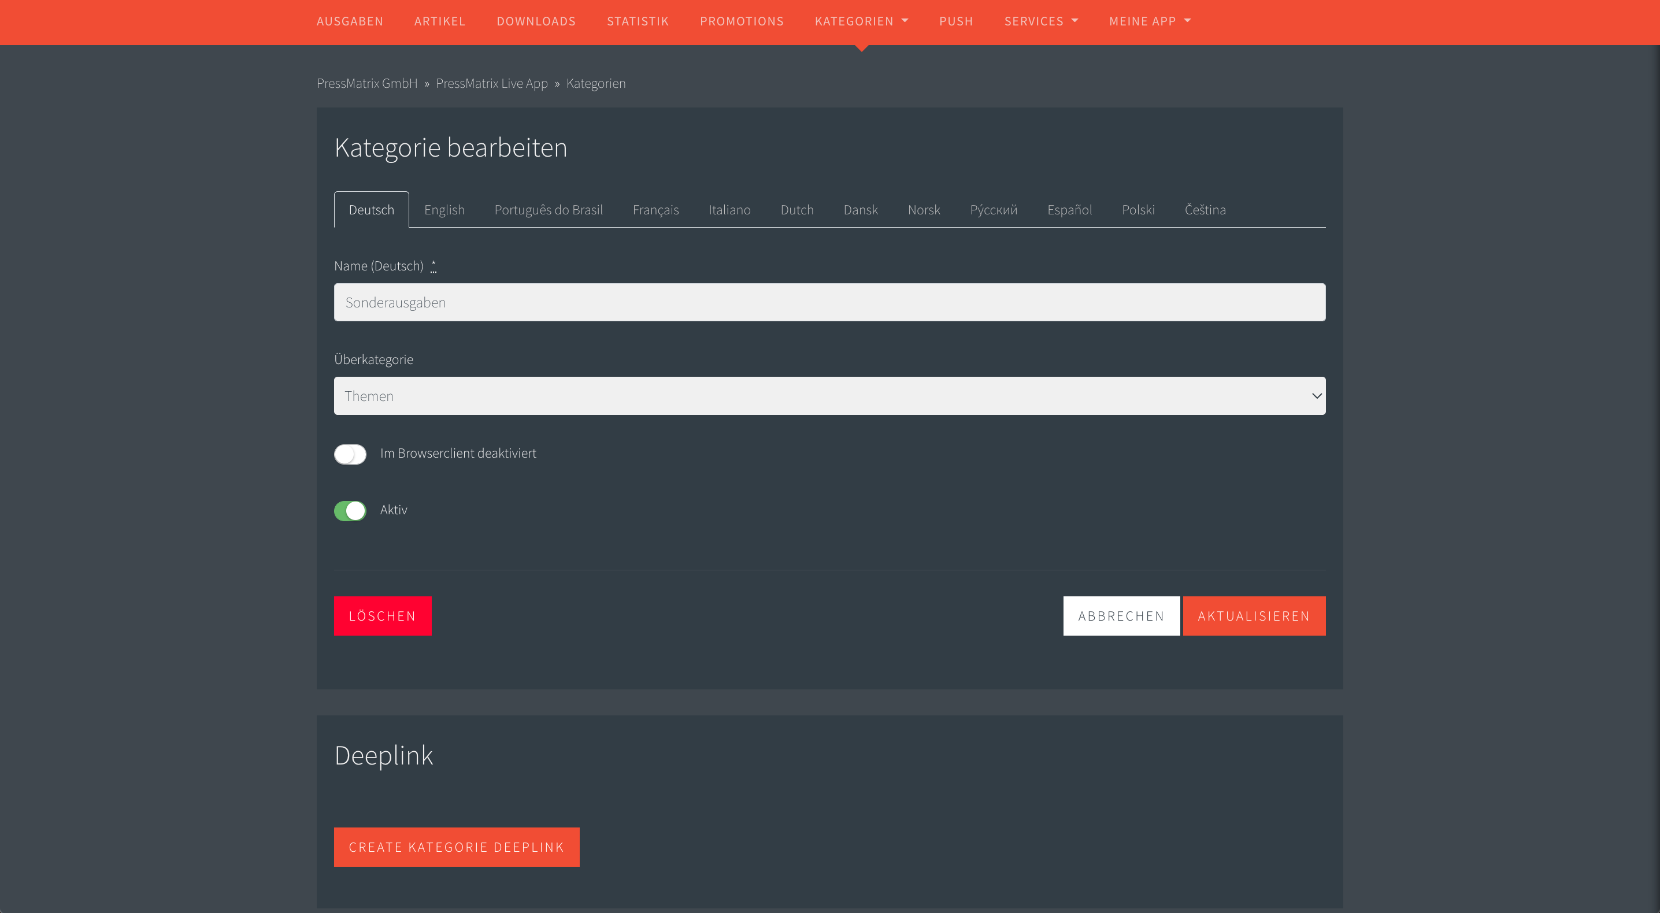
Task: Switch to the Čeština tab
Action: click(x=1205, y=209)
